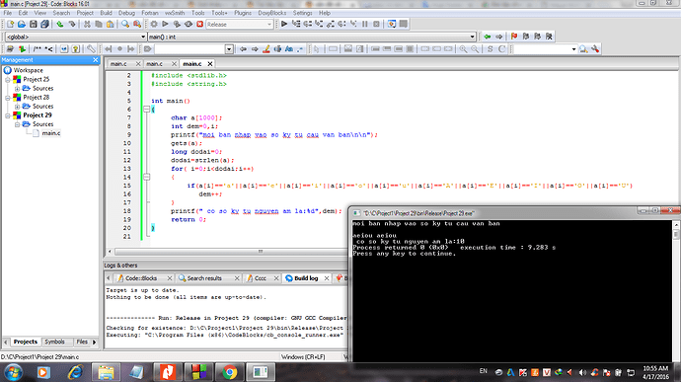681x382 pixels.
Task: Click the Debug/Continue play icon
Action: coord(284,24)
